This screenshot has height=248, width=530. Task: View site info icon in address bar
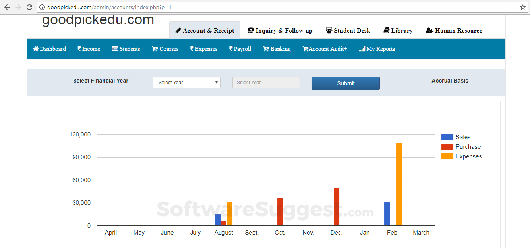[42, 7]
